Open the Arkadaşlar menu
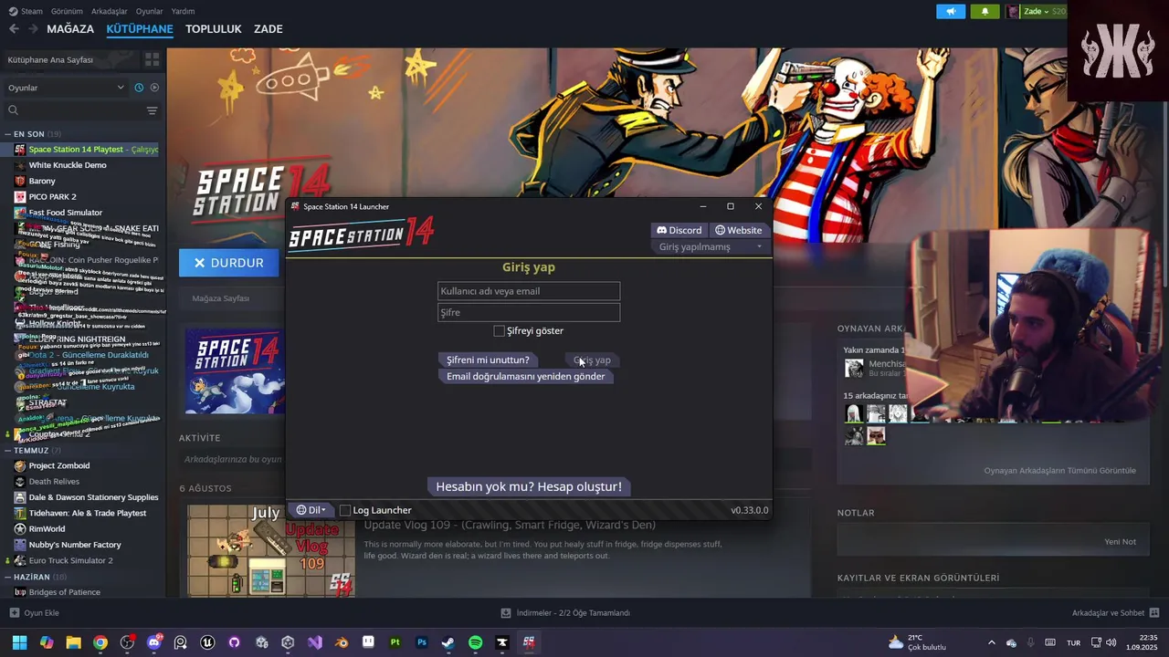The height and width of the screenshot is (657, 1169). (110, 11)
